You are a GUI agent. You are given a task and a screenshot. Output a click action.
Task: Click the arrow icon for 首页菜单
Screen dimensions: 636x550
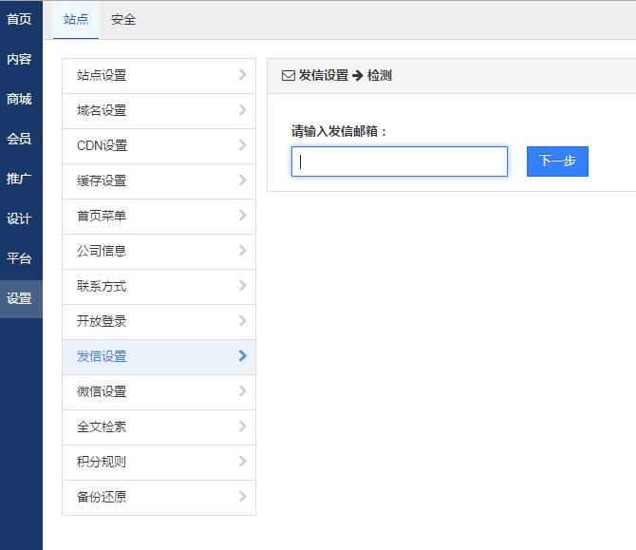(x=243, y=216)
